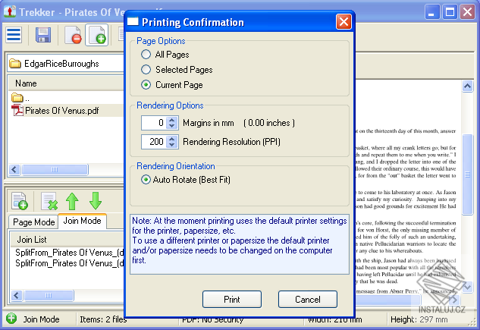Click file list scroll left arrow

(x=14, y=169)
